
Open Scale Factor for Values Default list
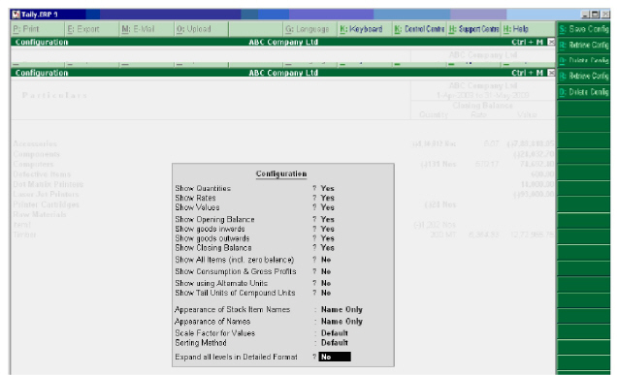(334, 333)
